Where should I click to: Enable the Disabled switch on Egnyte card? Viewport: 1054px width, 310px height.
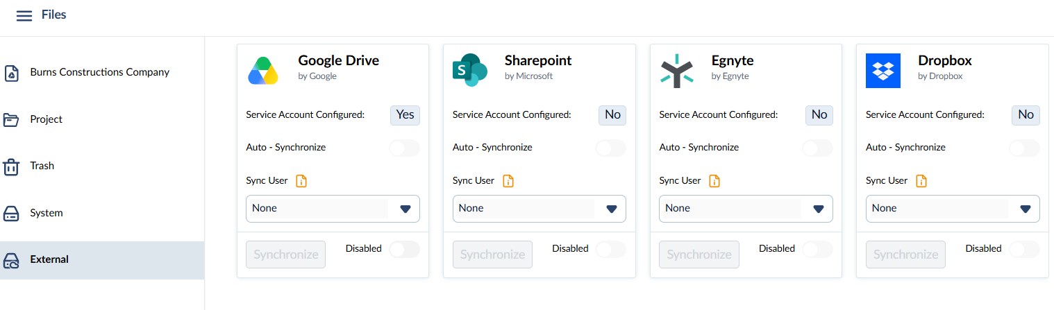(x=817, y=249)
